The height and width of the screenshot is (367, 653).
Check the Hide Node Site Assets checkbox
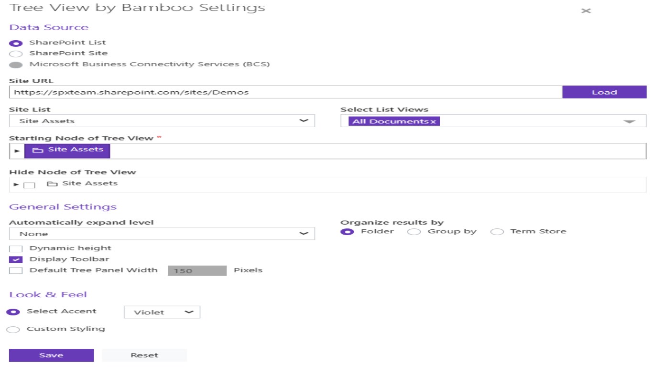(30, 185)
